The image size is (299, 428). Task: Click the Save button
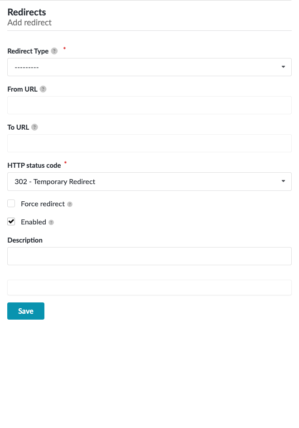point(25,311)
